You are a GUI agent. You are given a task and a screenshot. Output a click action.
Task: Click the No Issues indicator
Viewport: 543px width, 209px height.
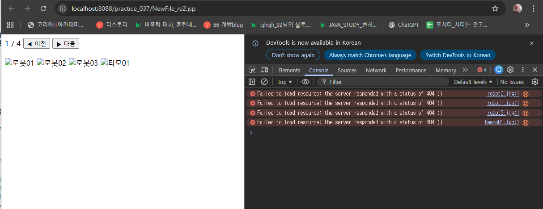[512, 82]
